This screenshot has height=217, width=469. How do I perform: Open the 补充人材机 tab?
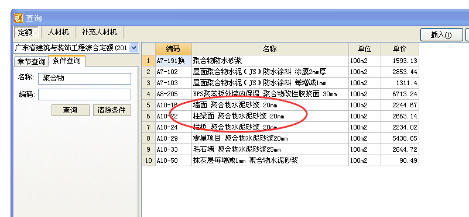coord(99,32)
